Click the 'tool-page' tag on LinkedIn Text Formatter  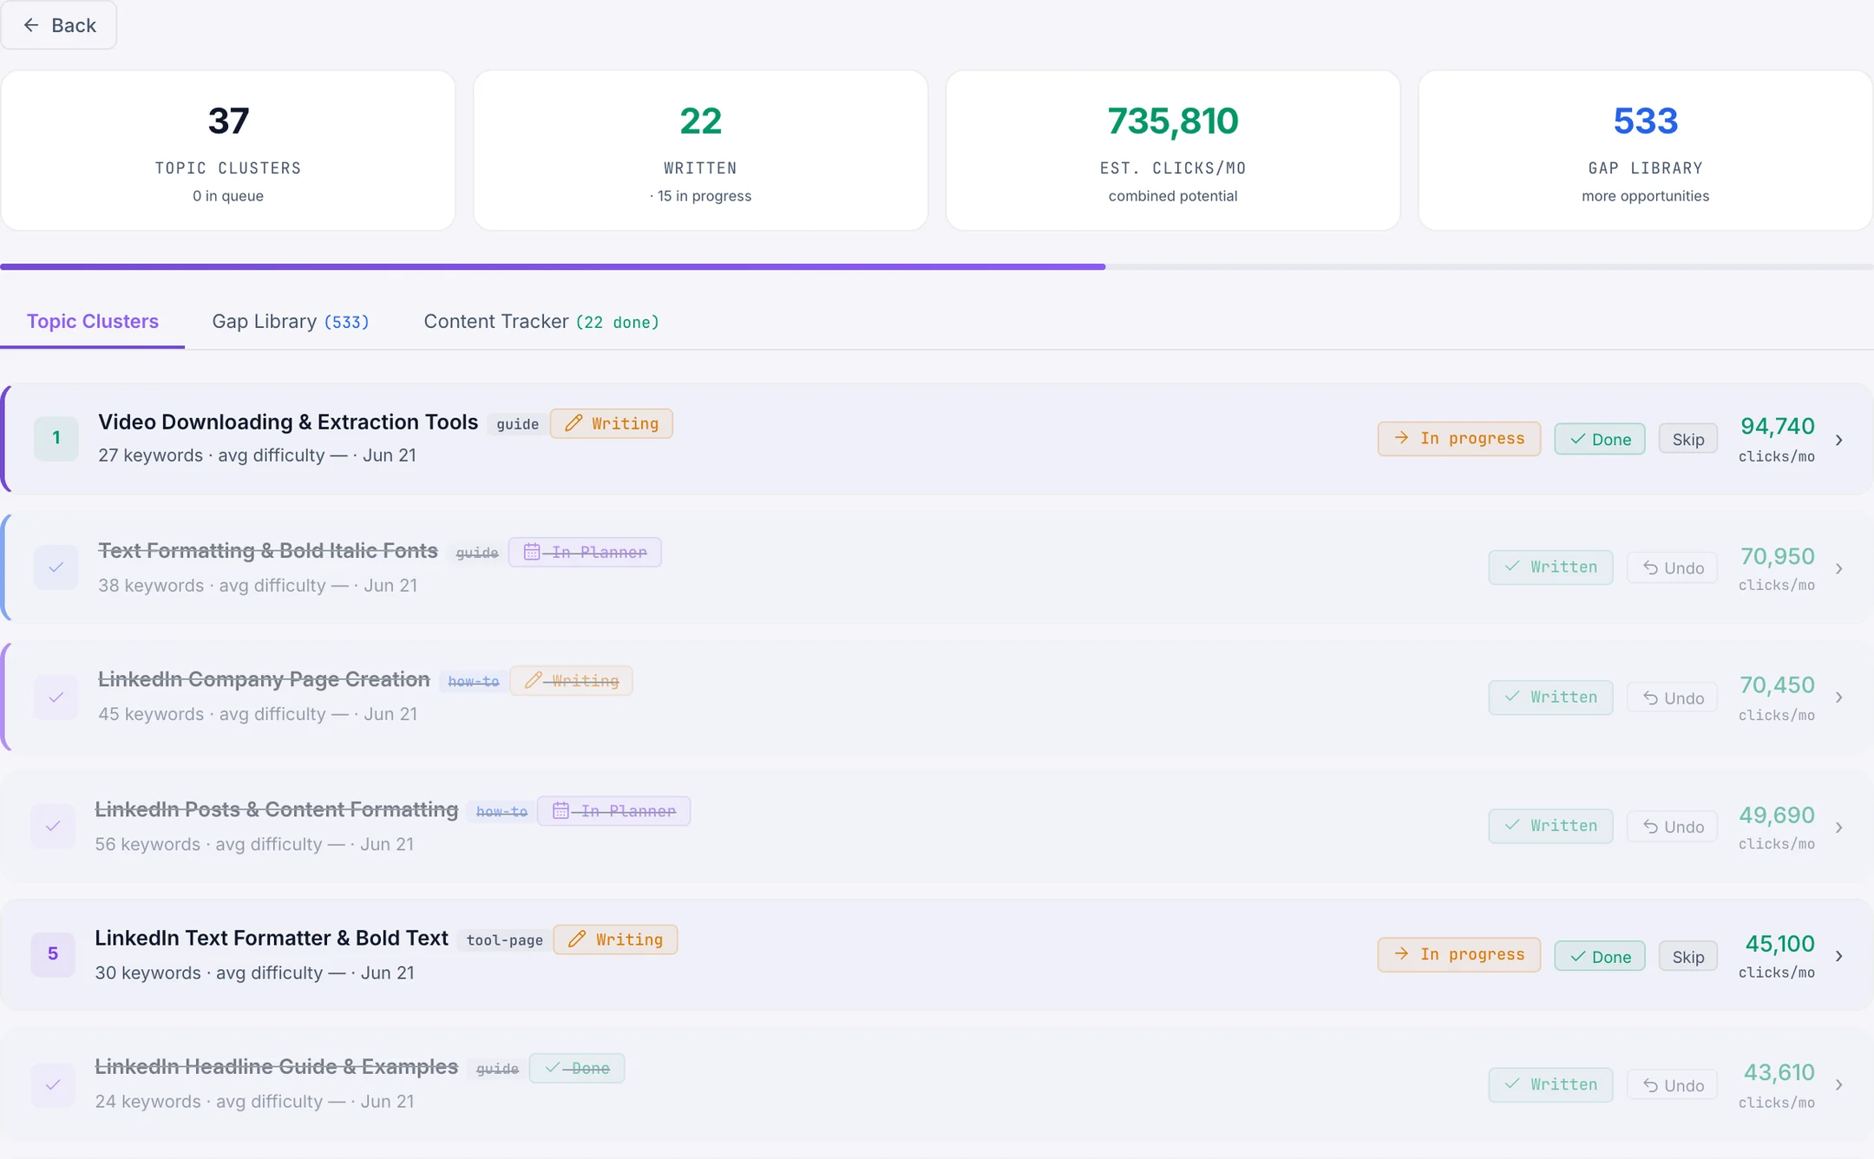click(505, 940)
